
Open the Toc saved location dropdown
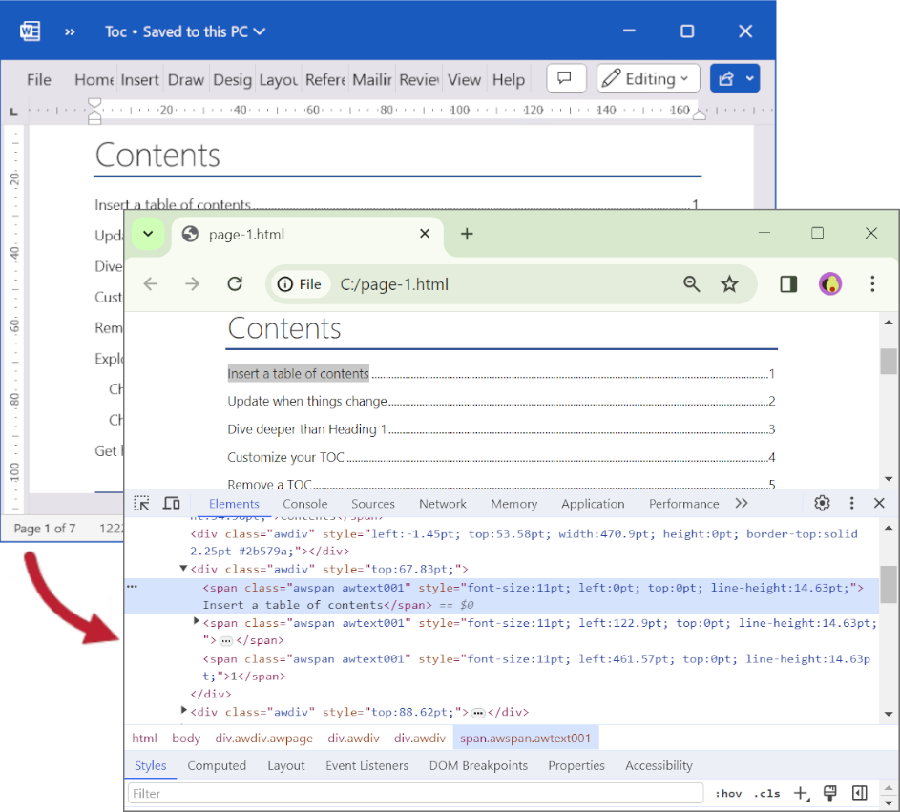[260, 31]
